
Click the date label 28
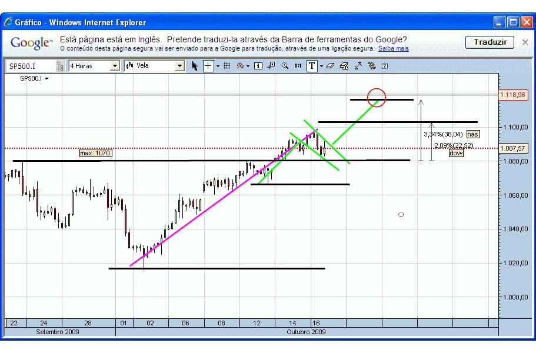pos(88,323)
